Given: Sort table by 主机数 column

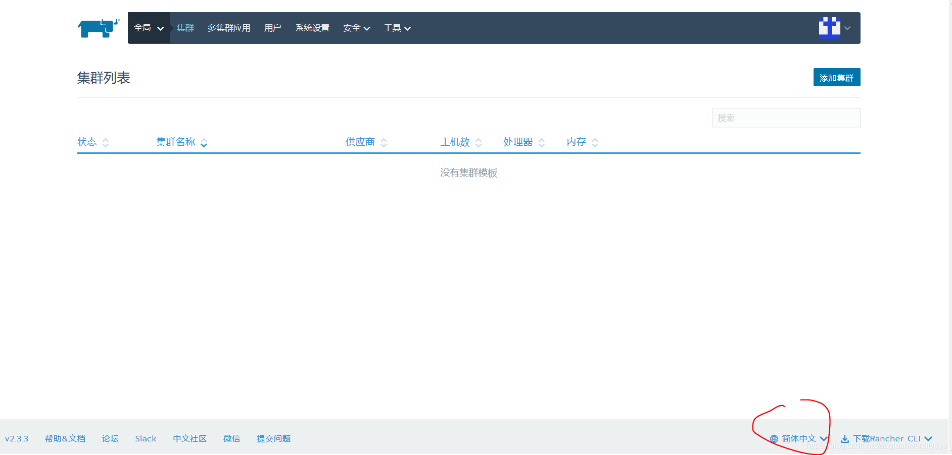Looking at the screenshot, I should [x=461, y=142].
